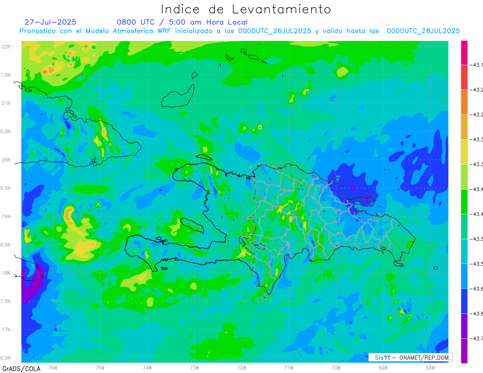Screen dimensions: 483x373
Task: Choose the yellow-green legend swatch
Action: 464,177
